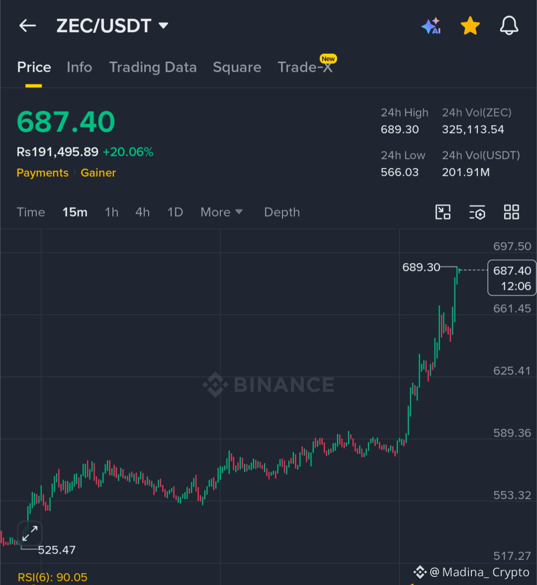537x585 pixels.
Task: Tap the +20.06% change value
Action: pos(128,152)
